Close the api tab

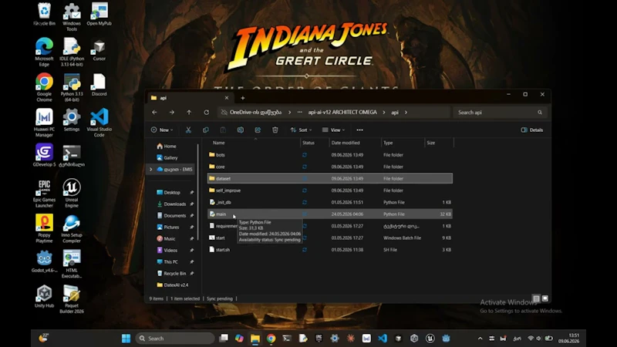pos(227,98)
